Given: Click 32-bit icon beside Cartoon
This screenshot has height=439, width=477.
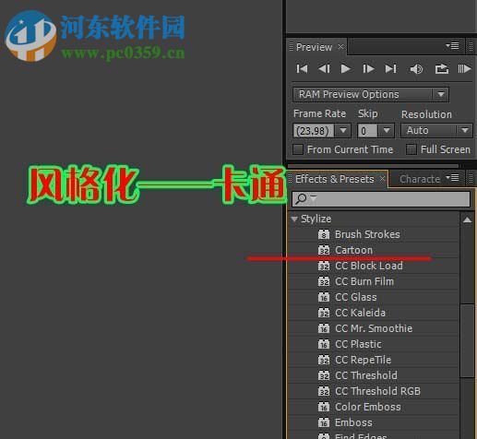Looking at the screenshot, I should [x=324, y=250].
